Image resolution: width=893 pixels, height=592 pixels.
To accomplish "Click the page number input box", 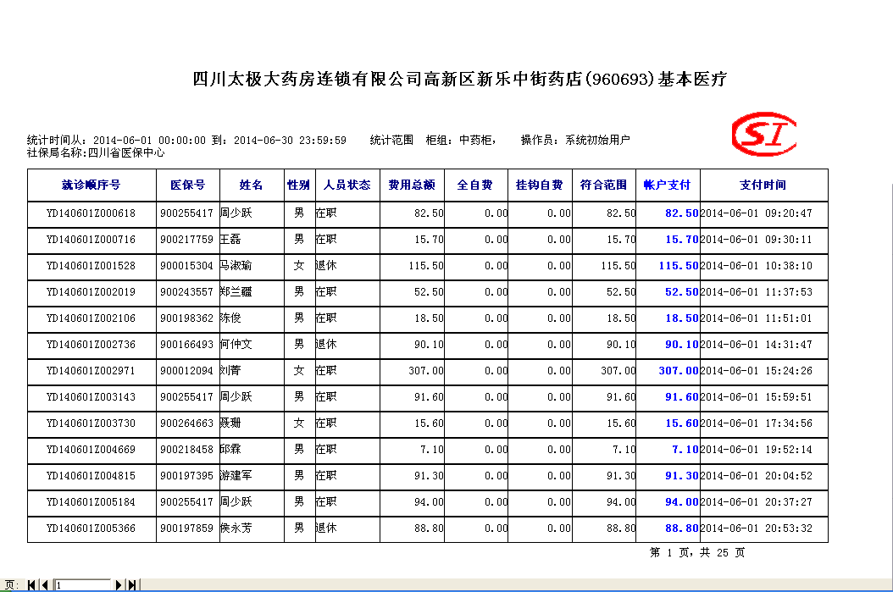I will pos(82,584).
